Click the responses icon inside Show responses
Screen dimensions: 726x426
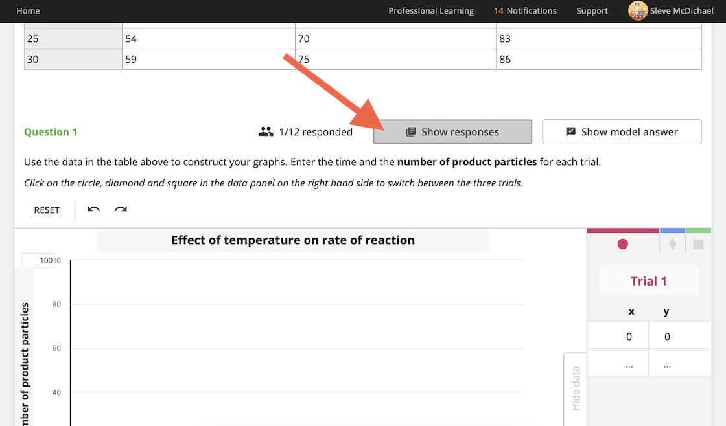coord(411,131)
